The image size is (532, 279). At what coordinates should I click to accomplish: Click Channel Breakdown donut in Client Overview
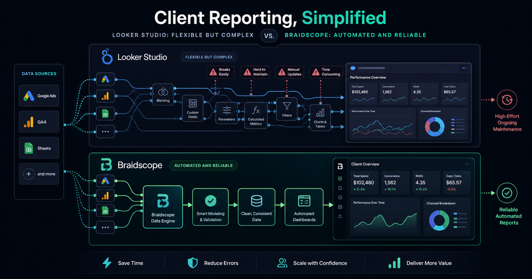click(439, 220)
